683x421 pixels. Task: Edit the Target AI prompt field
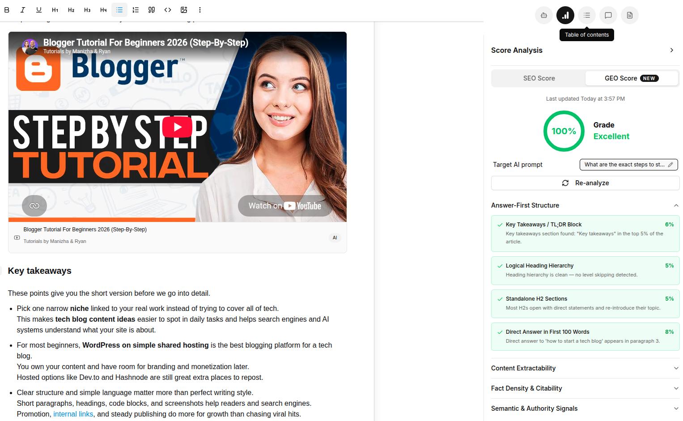click(x=628, y=165)
